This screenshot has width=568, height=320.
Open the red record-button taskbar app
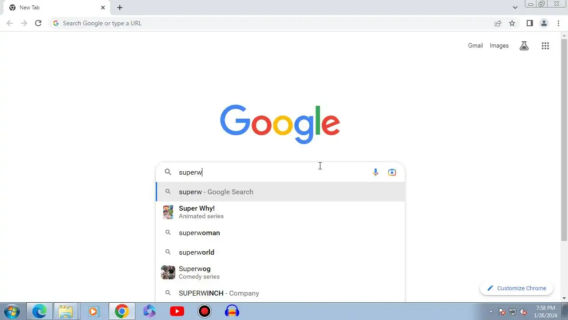(x=205, y=311)
